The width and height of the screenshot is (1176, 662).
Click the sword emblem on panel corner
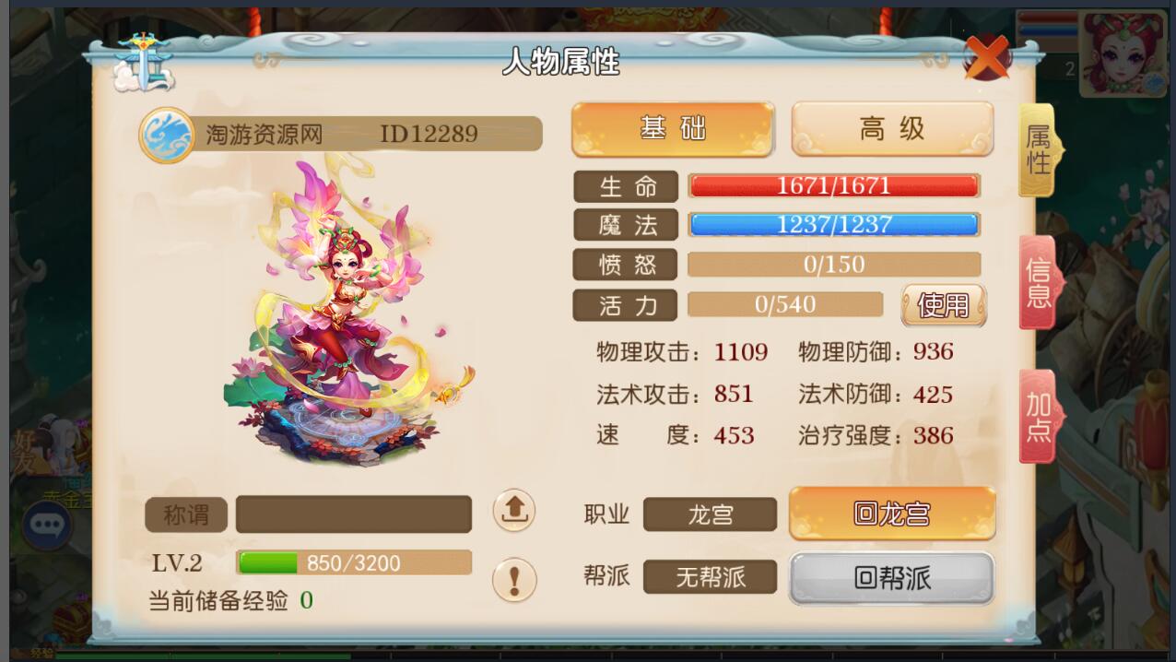tap(143, 61)
